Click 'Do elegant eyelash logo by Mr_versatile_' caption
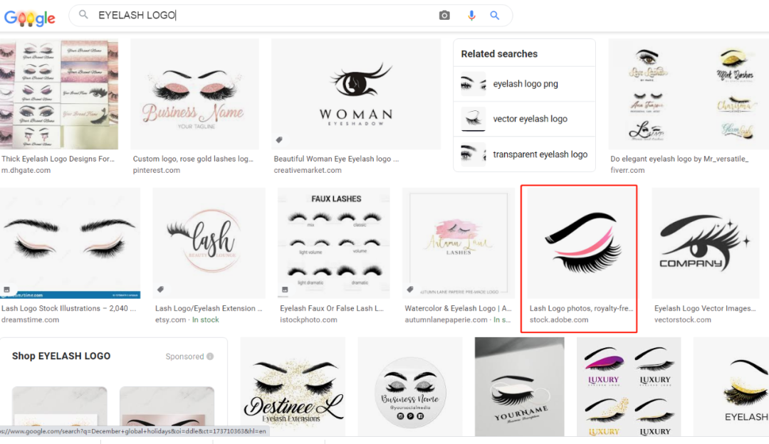This screenshot has width=769, height=444. tap(679, 159)
